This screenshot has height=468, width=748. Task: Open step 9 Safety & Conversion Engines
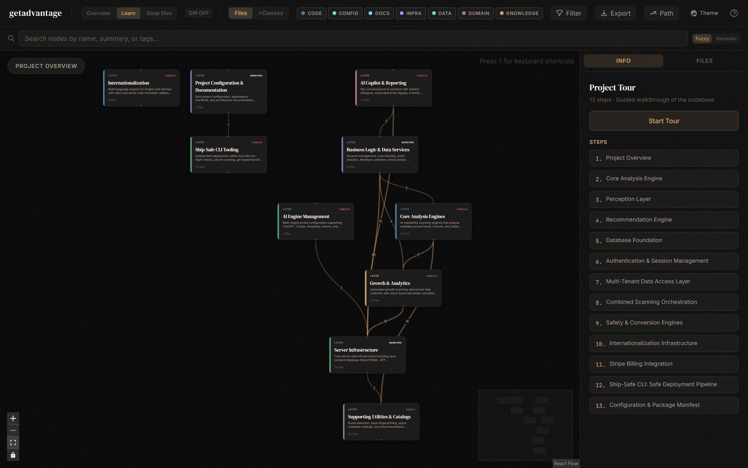click(x=664, y=323)
